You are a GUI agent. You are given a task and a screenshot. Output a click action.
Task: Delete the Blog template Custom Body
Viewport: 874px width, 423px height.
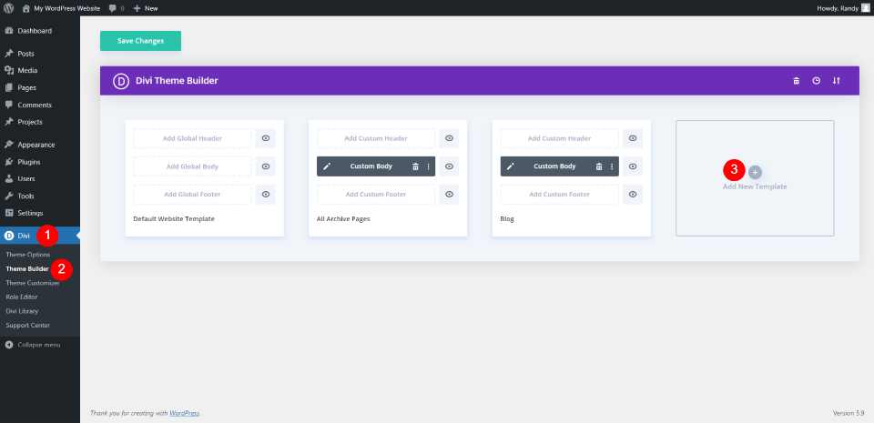click(x=599, y=166)
